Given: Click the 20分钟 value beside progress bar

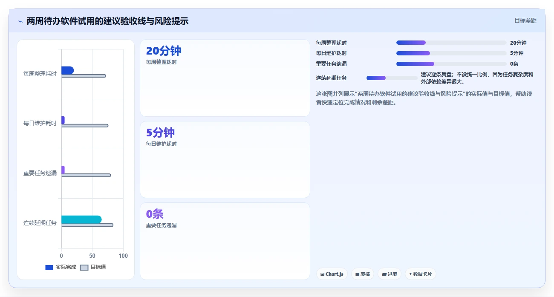Looking at the screenshot, I should coord(518,43).
